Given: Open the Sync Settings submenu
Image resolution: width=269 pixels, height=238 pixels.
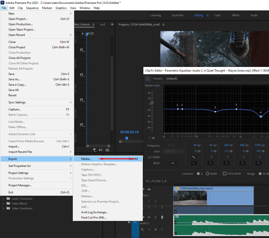Looking at the screenshot, I should click(x=37, y=102).
